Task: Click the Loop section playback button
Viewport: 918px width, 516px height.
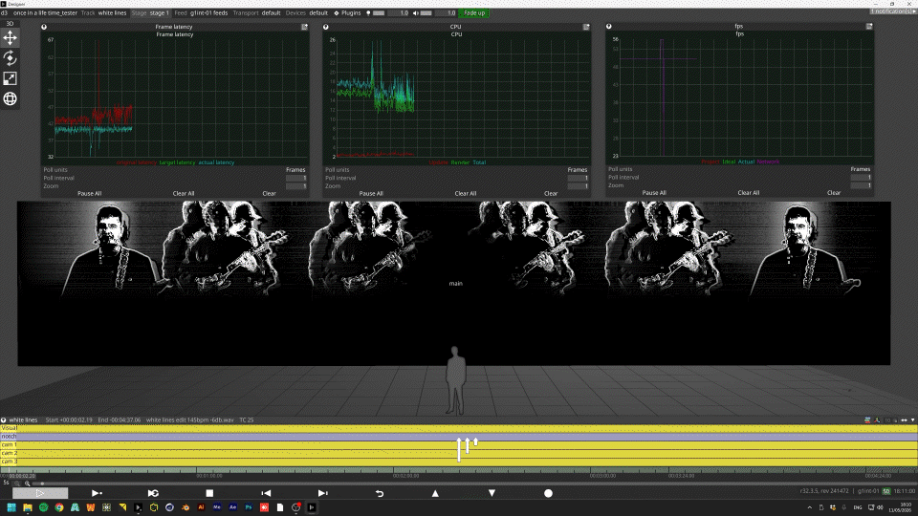Action: pos(153,493)
